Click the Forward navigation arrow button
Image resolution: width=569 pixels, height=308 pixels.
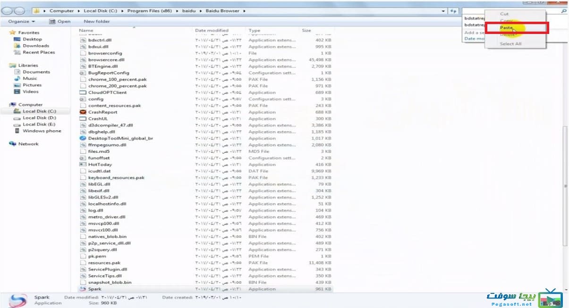(19, 10)
